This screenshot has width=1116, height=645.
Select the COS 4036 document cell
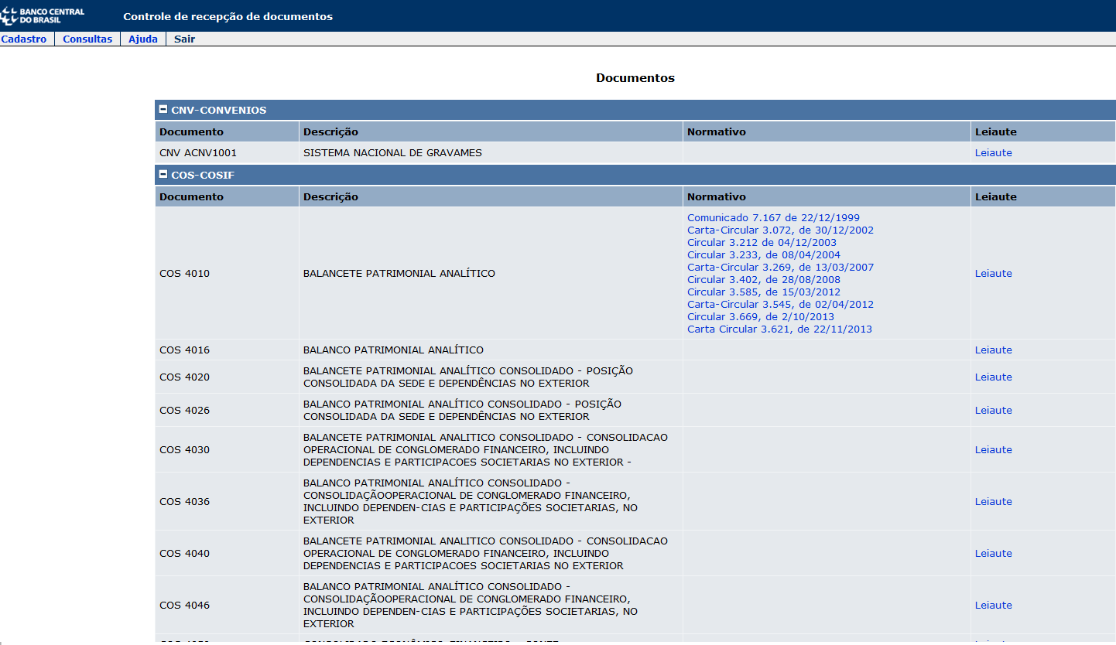[227, 501]
